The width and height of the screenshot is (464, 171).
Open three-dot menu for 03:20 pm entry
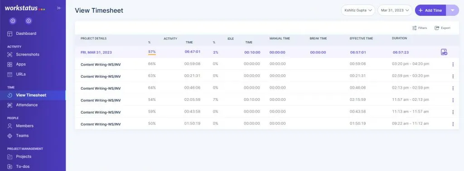tap(453, 64)
